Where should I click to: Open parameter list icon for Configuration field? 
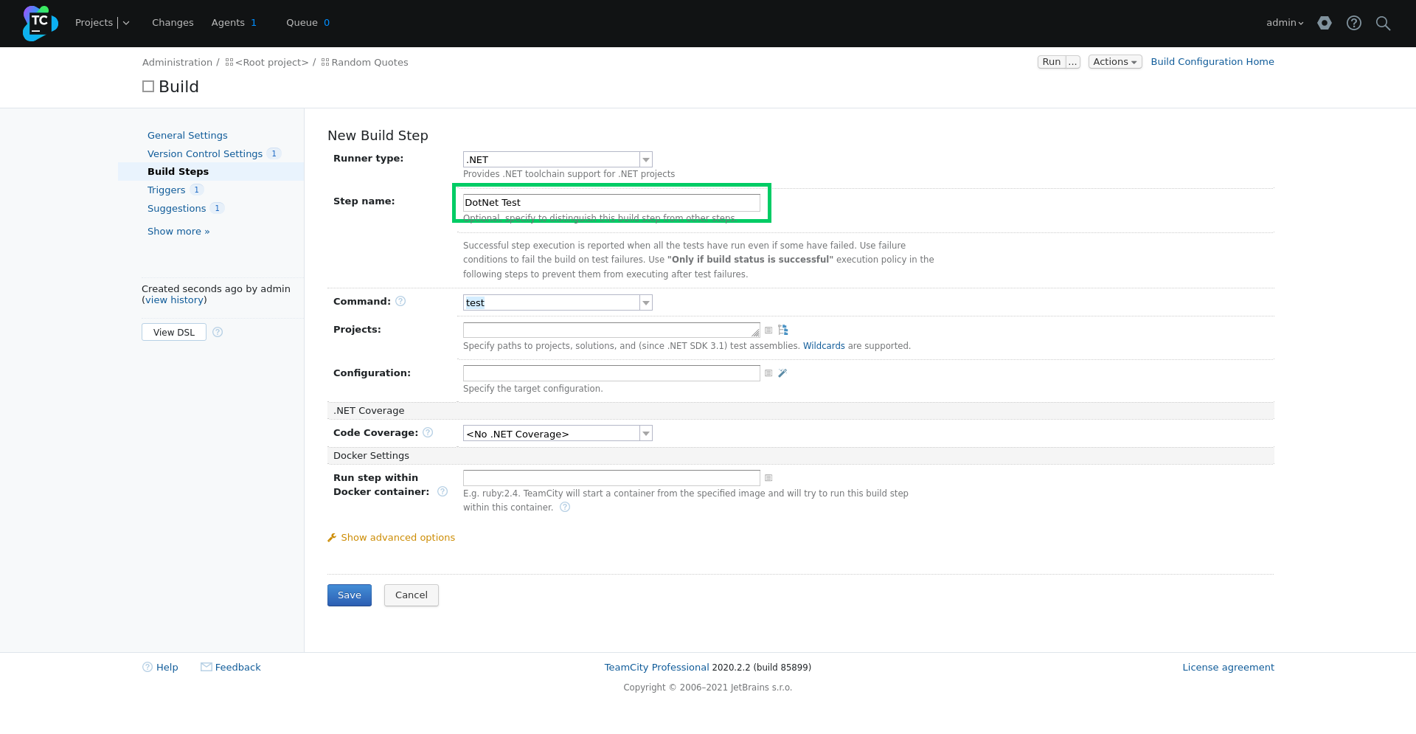[768, 373]
